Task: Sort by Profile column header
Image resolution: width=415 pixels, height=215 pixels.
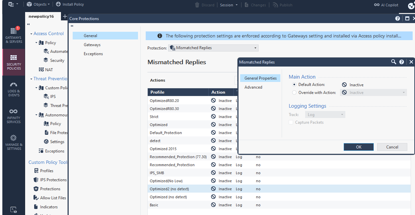Action: (178, 92)
